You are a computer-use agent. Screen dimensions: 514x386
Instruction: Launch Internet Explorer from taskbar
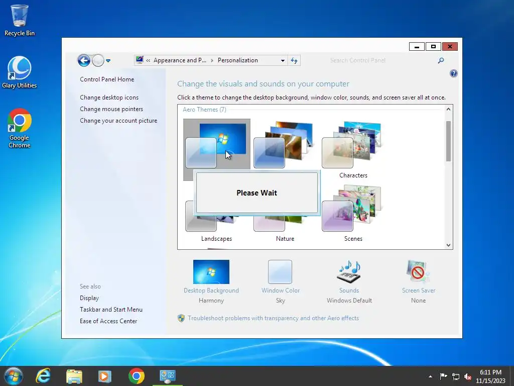tap(43, 376)
